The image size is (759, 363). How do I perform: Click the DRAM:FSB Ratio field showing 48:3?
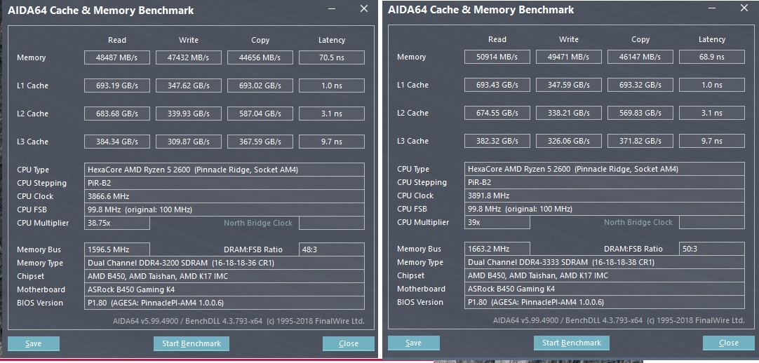pos(331,249)
